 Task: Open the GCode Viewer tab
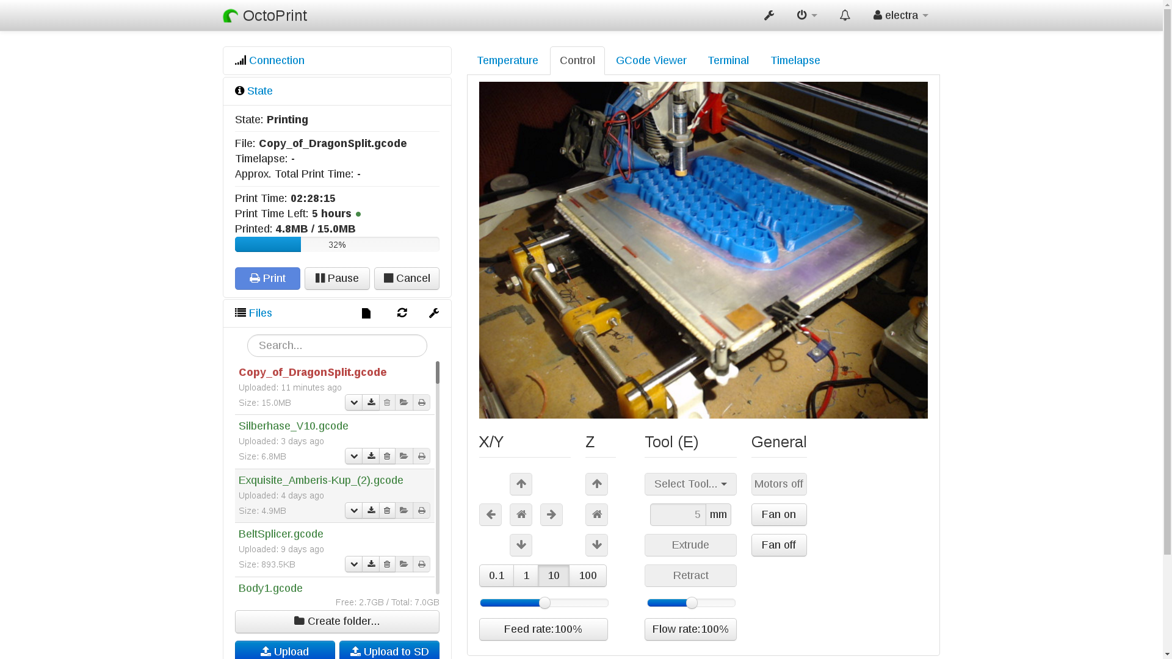(651, 60)
